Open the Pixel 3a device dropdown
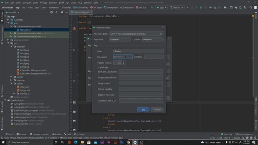This screenshot has width=258, height=145. tap(177, 8)
